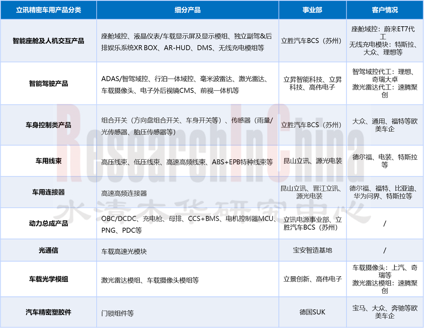This screenshot has width=424, height=328.
Task: Click the 立景创新、高伟电子 cell
Action: point(312,279)
